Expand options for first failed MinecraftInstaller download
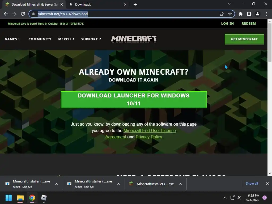272x204 pixels. (x=57, y=184)
